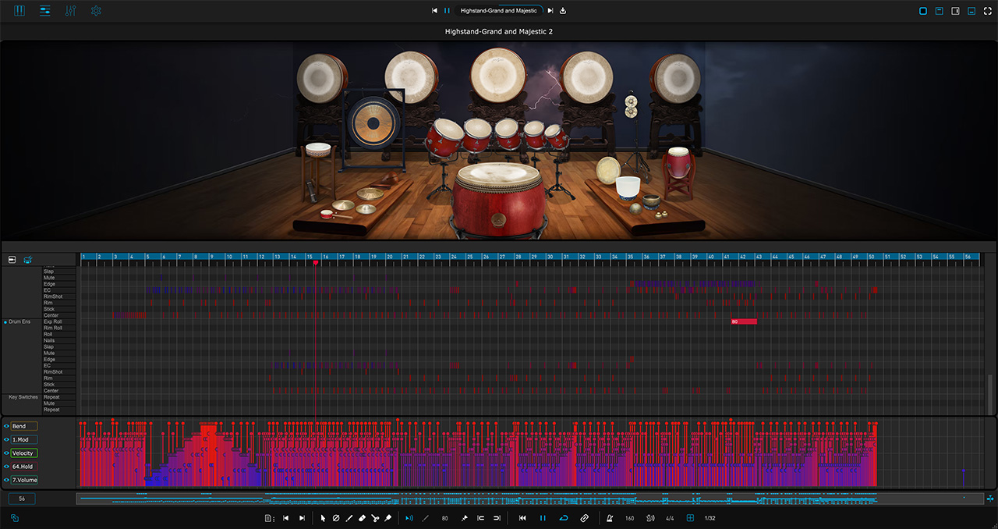Click the download preset icon
This screenshot has height=529, width=998.
tap(563, 11)
